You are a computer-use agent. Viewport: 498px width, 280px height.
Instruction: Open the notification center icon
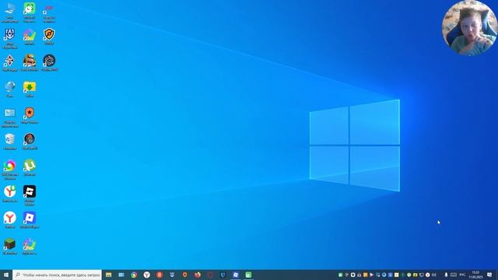tap(489, 275)
